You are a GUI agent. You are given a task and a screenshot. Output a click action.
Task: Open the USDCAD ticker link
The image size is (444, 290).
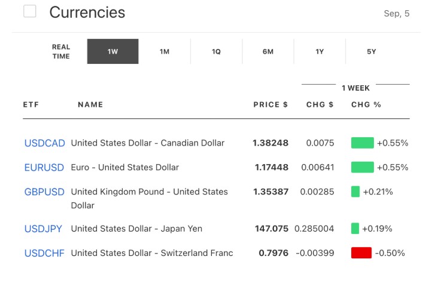point(45,143)
